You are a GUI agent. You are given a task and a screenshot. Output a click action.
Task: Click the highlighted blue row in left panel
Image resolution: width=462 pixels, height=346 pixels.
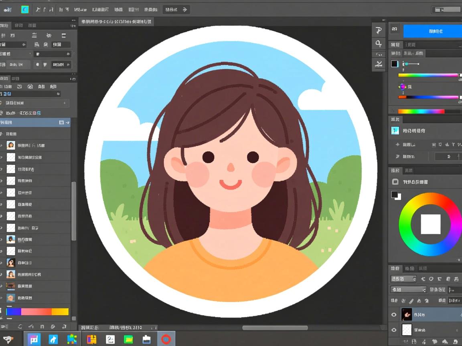pyautogui.click(x=32, y=122)
